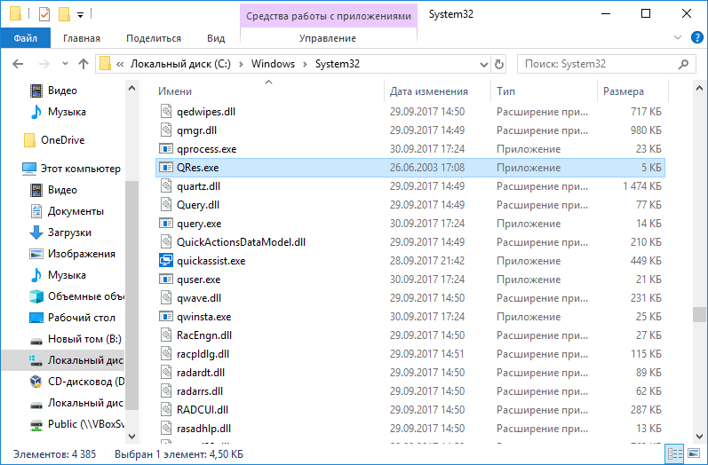Screen dimensions: 708x465
Task: Switch to the large icons view
Action: click(x=693, y=453)
